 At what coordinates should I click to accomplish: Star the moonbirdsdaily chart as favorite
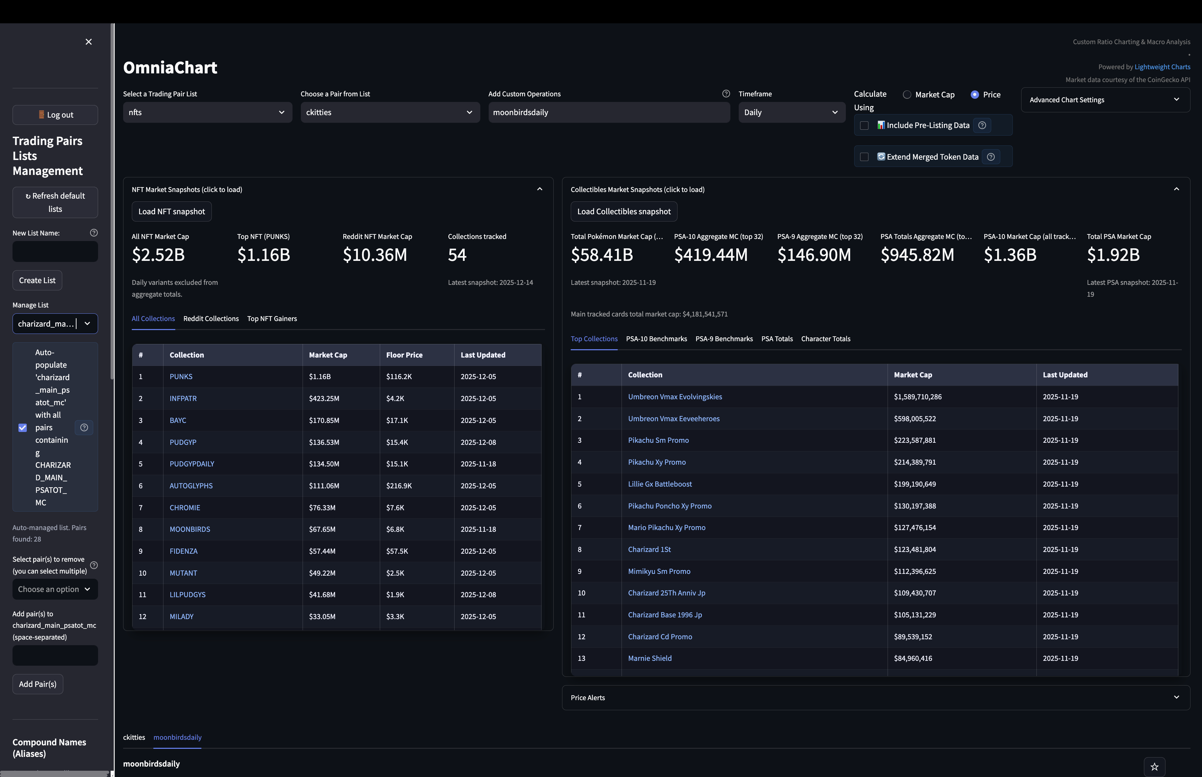coord(1154,766)
